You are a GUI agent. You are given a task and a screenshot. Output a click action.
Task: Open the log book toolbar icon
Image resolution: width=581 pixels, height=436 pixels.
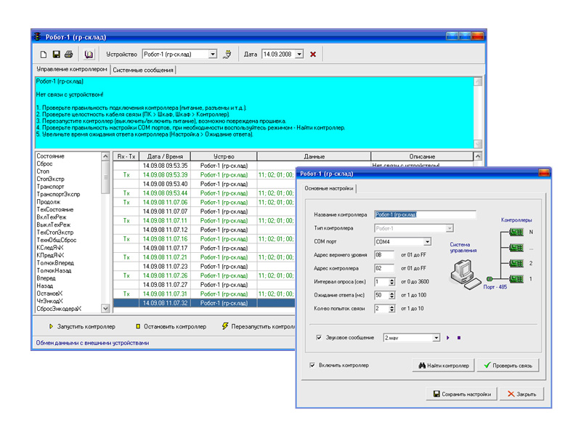89,54
